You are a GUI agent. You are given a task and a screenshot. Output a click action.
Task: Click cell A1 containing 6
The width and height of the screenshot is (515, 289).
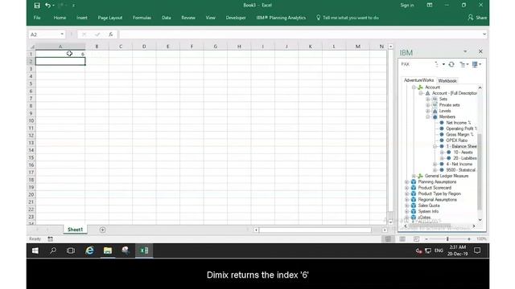coord(60,54)
